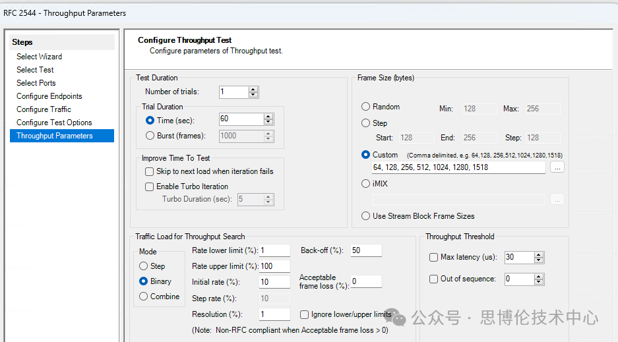This screenshot has height=342, width=618.
Task: Enable the Out of sequence threshold checkbox
Action: coord(433,279)
